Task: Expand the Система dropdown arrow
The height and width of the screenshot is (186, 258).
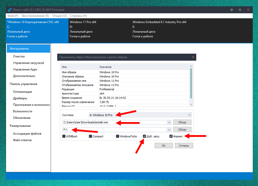Action: 189,115
